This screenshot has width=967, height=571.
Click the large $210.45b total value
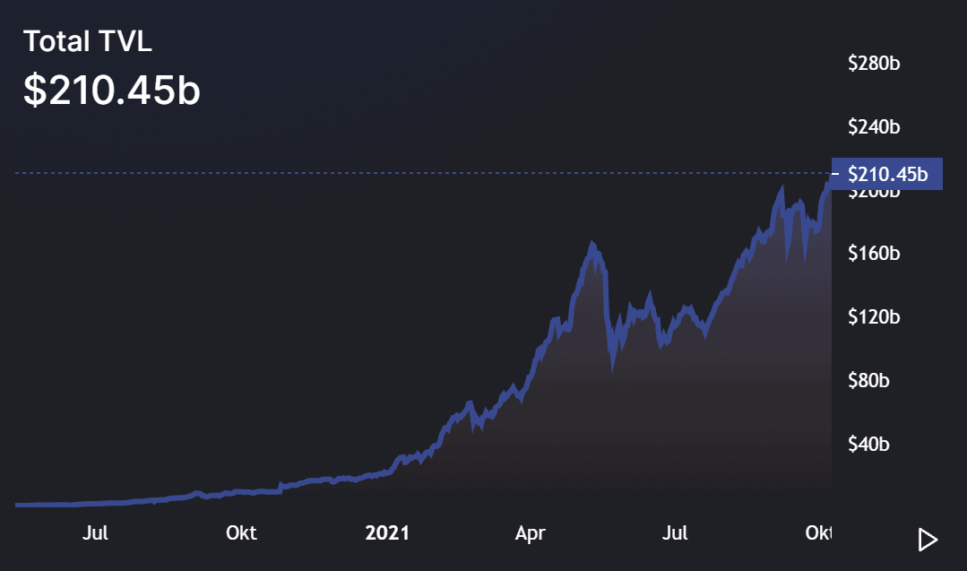tap(112, 90)
